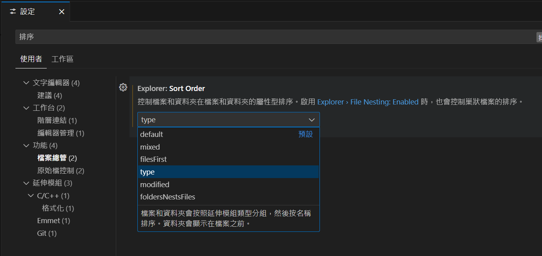The width and height of the screenshot is (542, 256).
Task: Choose mixed from the sort order list
Action: (228, 147)
